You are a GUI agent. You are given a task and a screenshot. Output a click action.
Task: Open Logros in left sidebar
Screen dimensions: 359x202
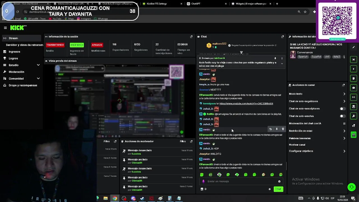tap(13, 58)
